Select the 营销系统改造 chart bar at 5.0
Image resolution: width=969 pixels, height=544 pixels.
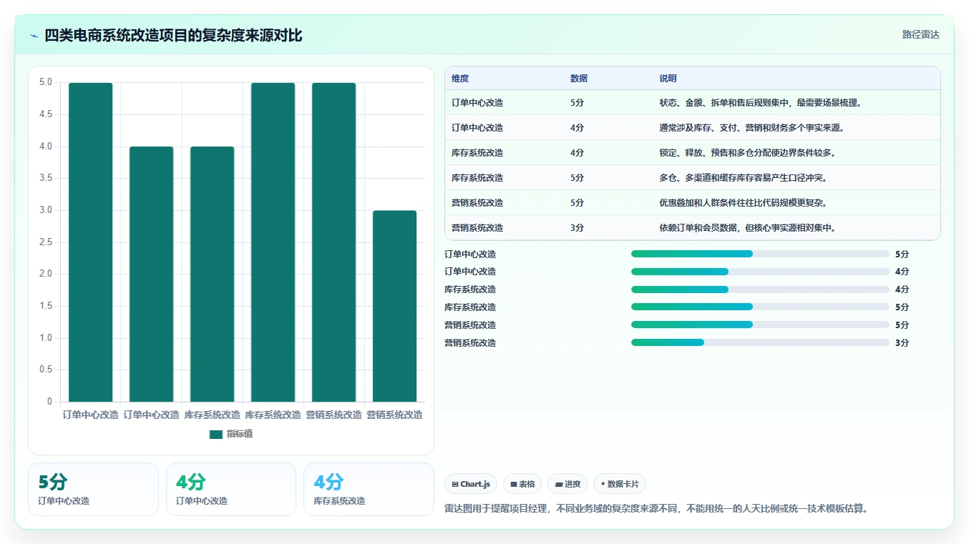click(333, 242)
